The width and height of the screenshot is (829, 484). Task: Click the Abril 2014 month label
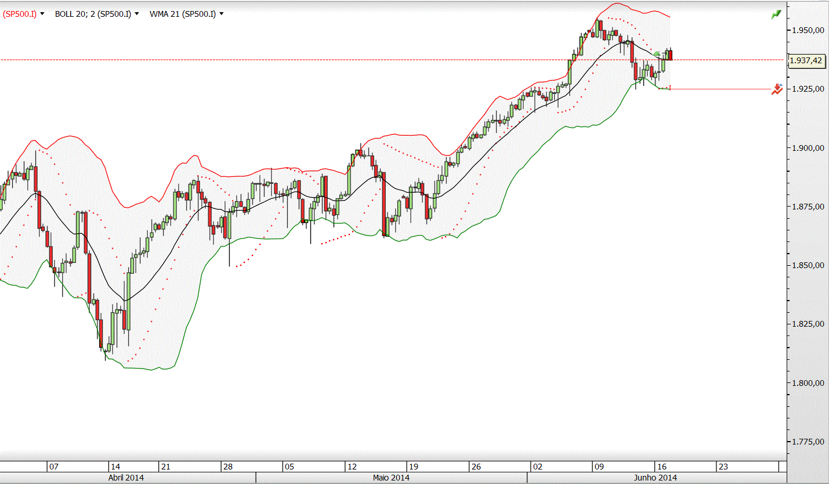[x=127, y=478]
